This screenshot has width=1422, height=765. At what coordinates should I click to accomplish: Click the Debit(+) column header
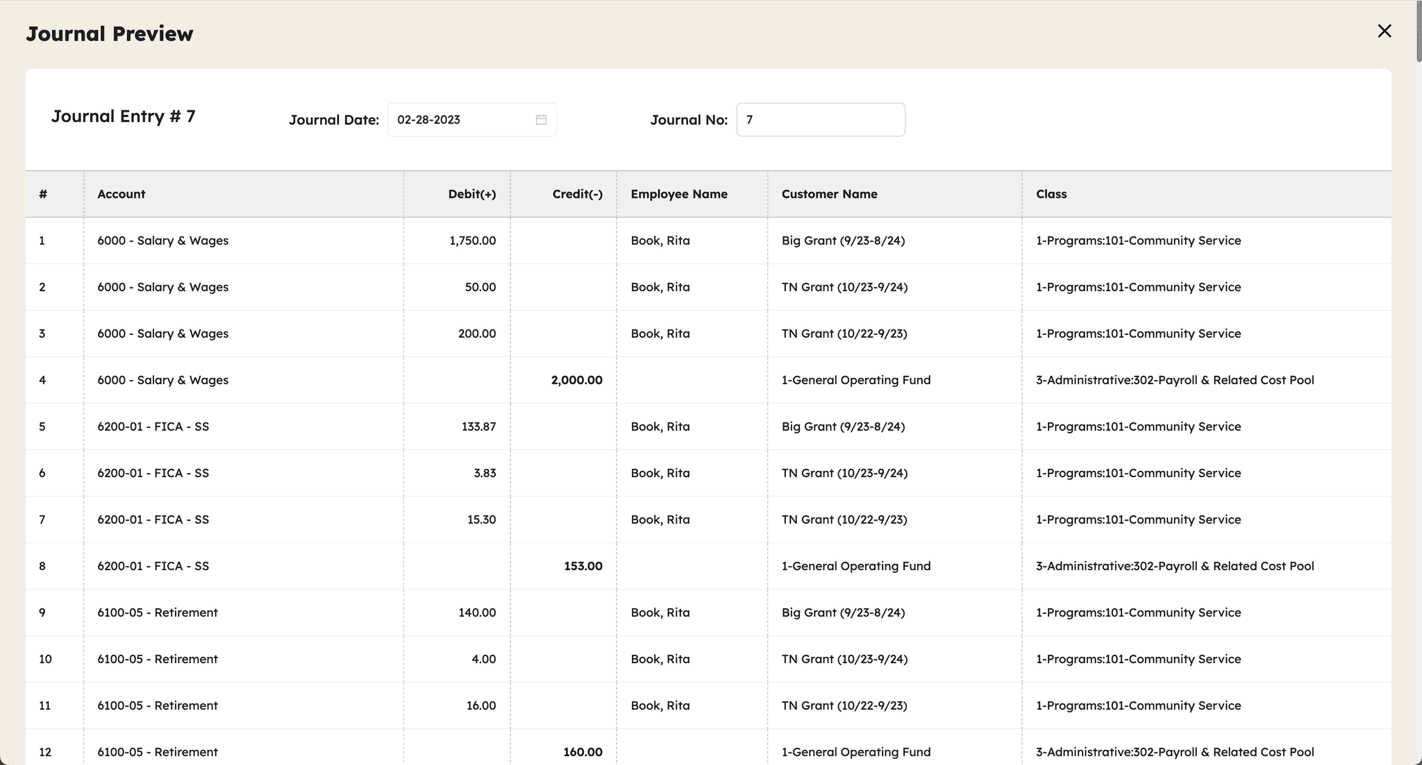pyautogui.click(x=471, y=194)
